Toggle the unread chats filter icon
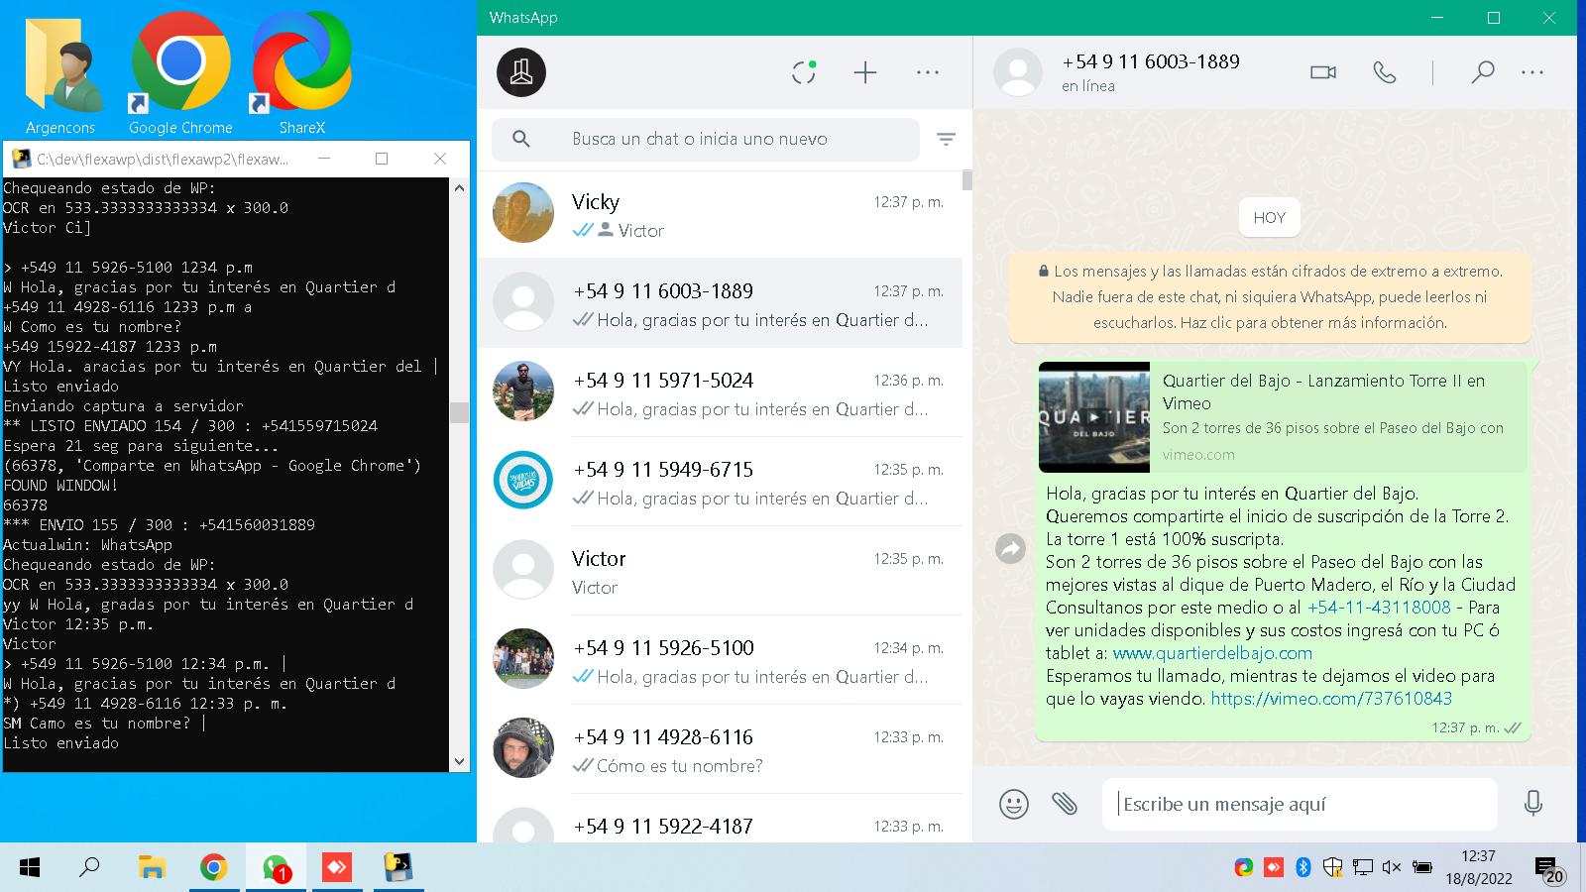The width and height of the screenshot is (1586, 892). 947,140
